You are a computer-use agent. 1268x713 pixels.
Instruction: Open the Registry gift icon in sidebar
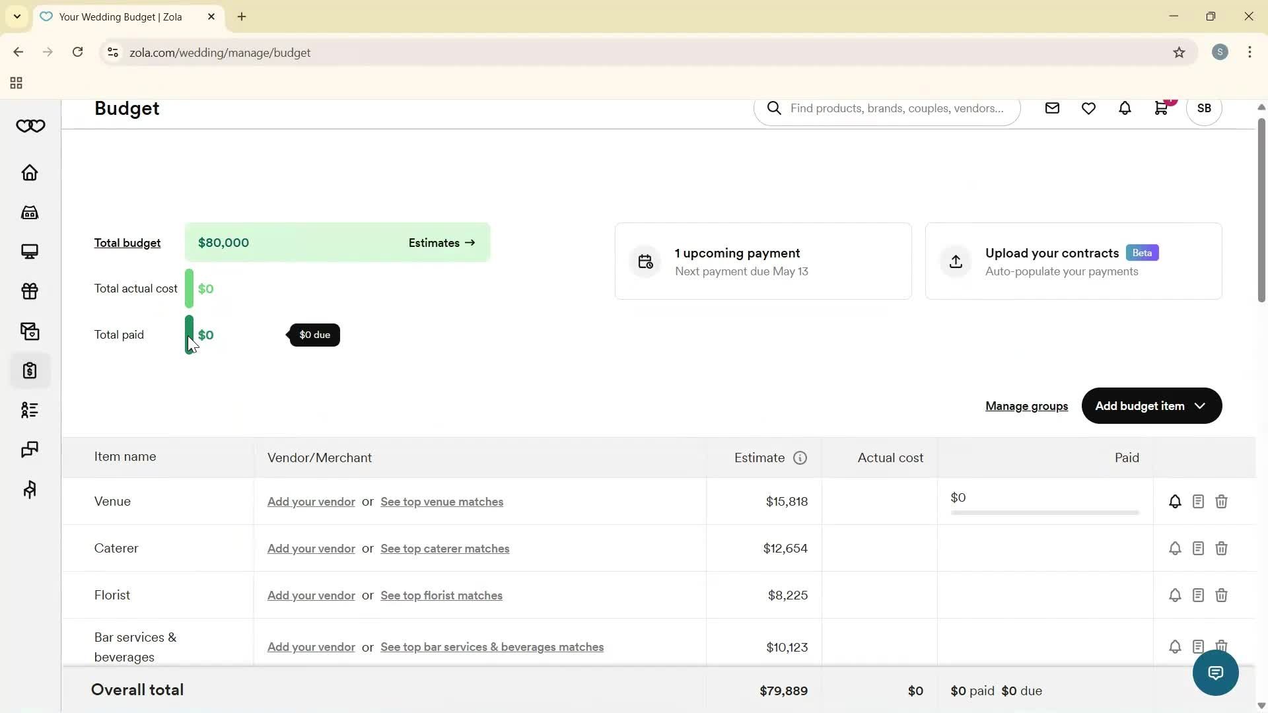coord(29,291)
